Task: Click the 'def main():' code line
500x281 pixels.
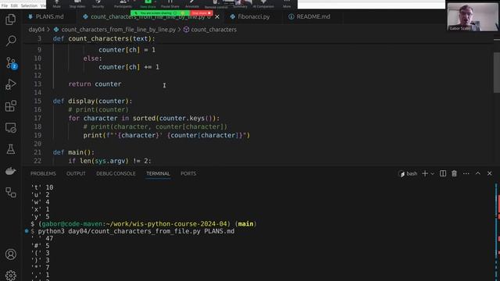Action: click(x=73, y=152)
